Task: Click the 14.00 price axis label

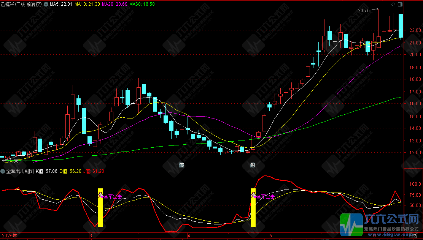Action: click(x=415, y=128)
